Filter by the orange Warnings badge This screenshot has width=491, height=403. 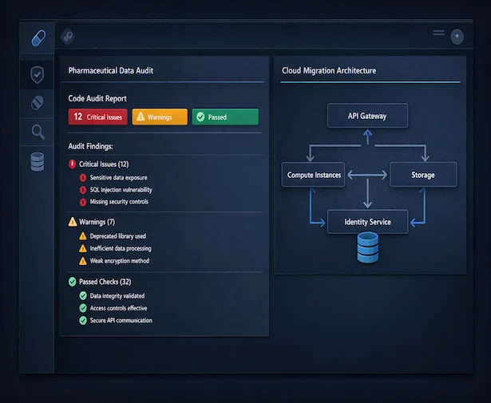tap(159, 117)
